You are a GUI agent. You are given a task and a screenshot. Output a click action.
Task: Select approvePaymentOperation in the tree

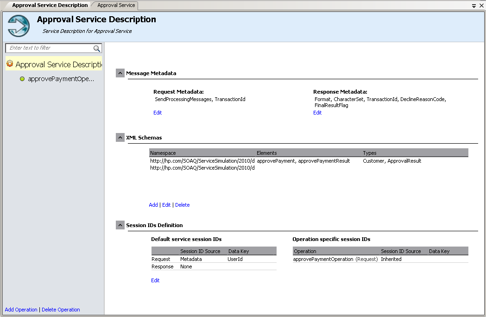click(x=61, y=79)
